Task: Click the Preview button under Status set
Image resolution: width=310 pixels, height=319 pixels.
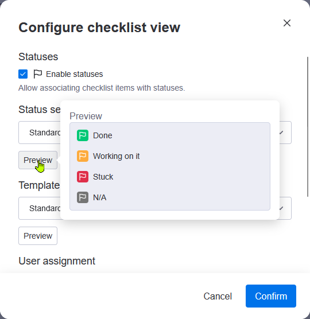Action: point(38,160)
